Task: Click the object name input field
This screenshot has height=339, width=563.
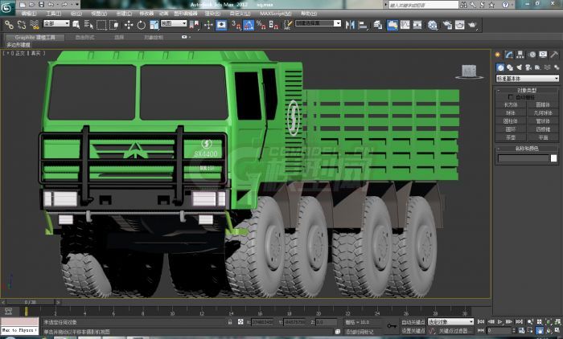Action: (524, 158)
